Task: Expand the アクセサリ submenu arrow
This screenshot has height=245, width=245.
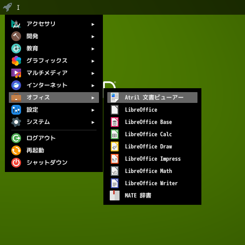Action: (x=93, y=24)
